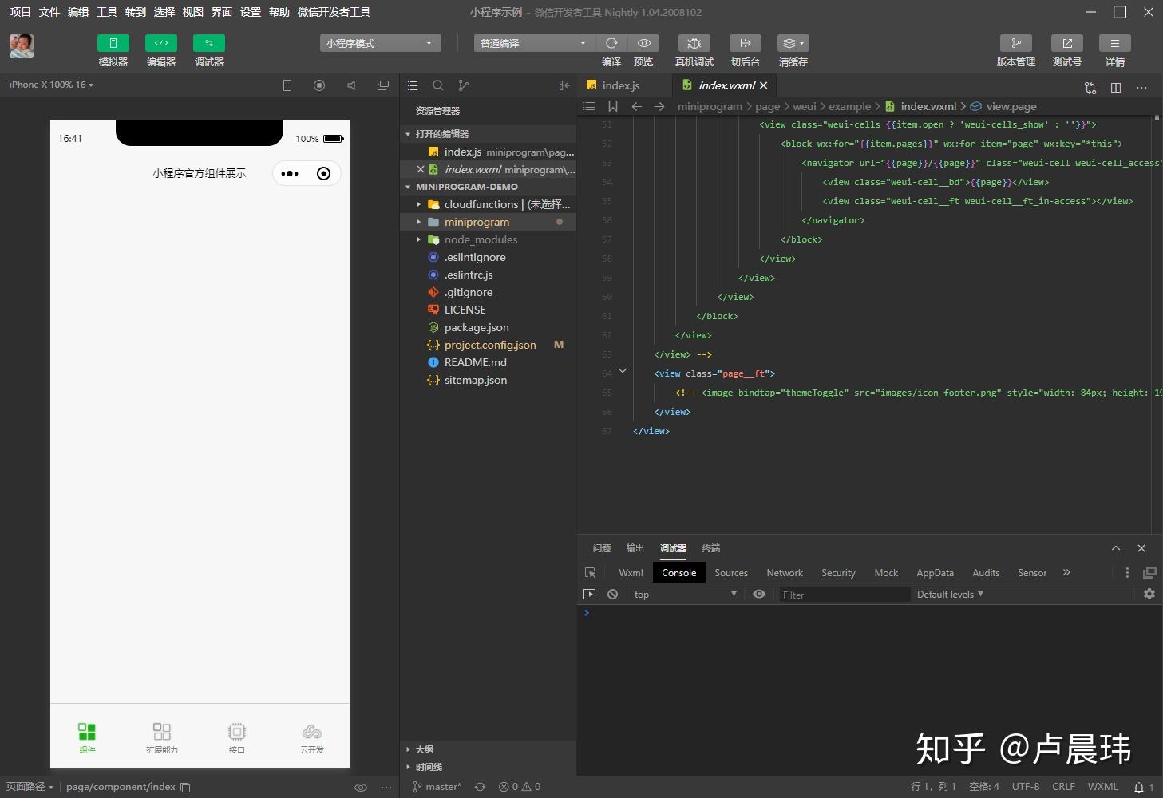The image size is (1163, 798).
Task: Toggle the 调试器 panel button
Action: (208, 49)
